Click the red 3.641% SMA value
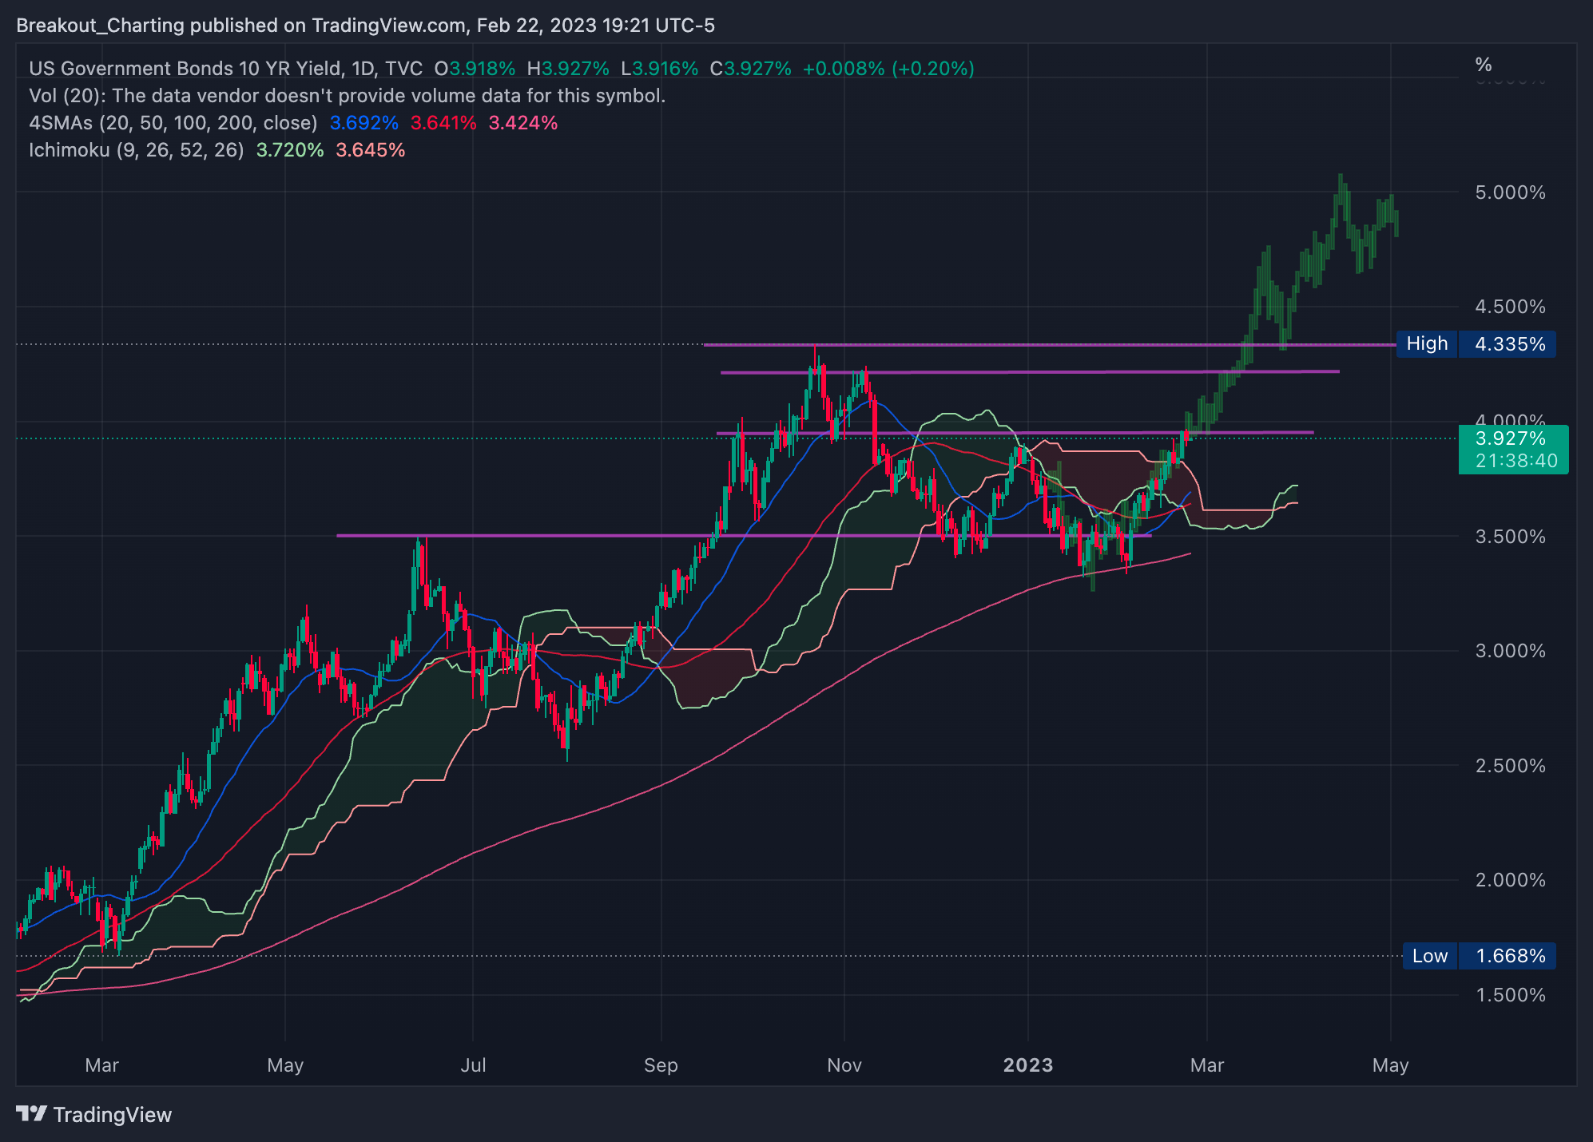 443,123
